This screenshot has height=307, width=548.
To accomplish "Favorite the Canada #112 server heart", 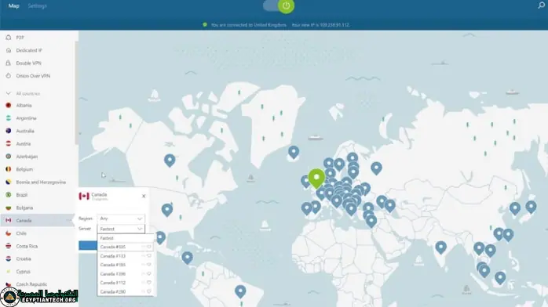I will click(x=149, y=283).
